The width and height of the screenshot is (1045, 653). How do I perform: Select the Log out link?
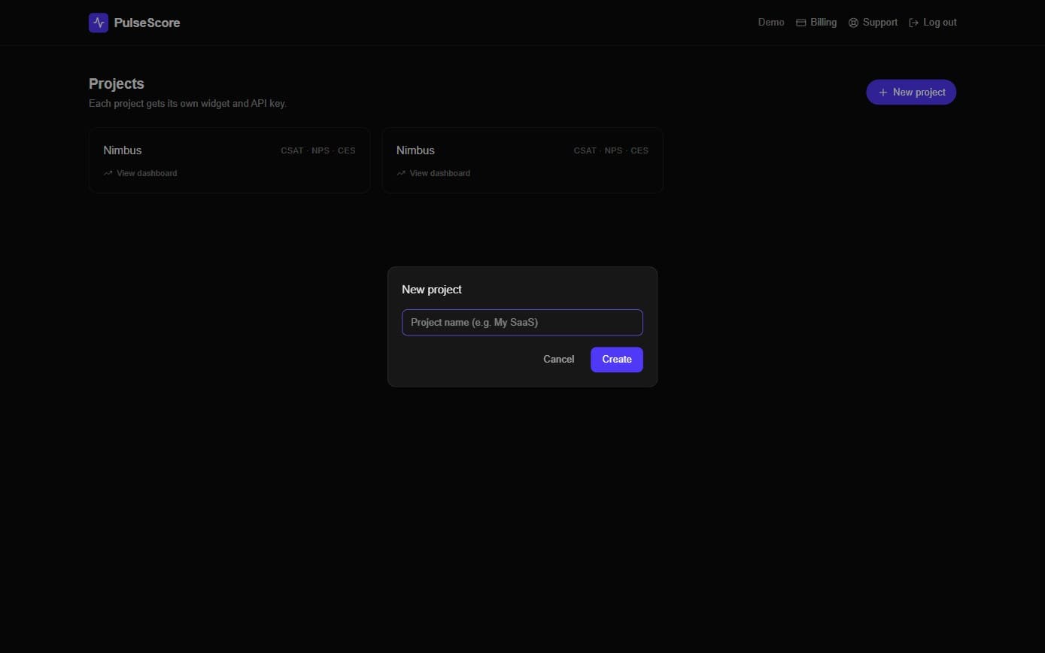[933, 23]
